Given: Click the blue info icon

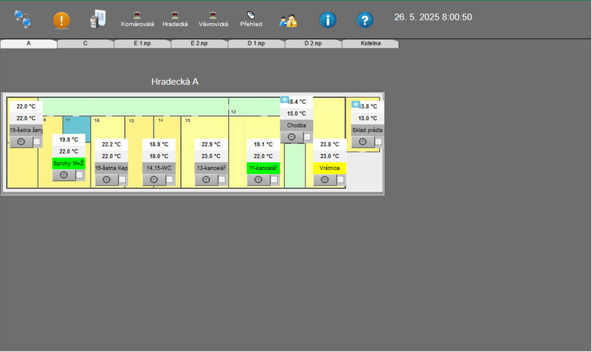Looking at the screenshot, I should pos(327,20).
